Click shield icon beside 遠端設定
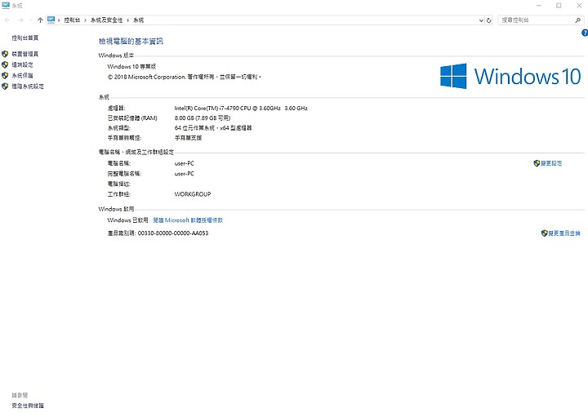The width and height of the screenshot is (588, 417). pyautogui.click(x=5, y=64)
